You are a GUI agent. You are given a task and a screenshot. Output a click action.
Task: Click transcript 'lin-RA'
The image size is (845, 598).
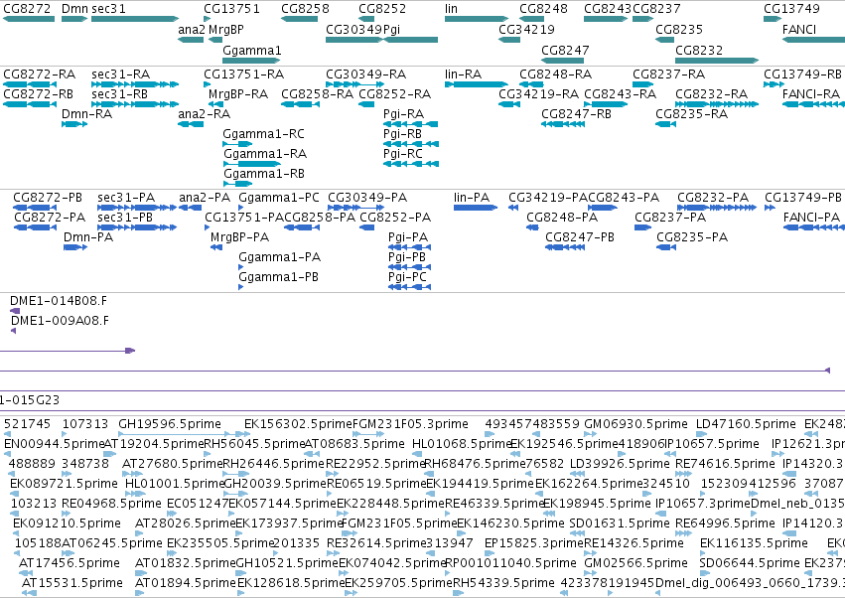point(463,74)
